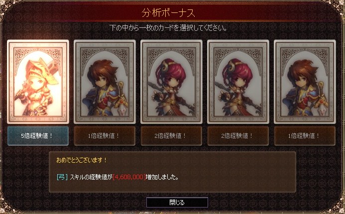Select the fourth card with the red-haired spear girl
Screen dimensions: 345x214
pyautogui.click(x=238, y=82)
